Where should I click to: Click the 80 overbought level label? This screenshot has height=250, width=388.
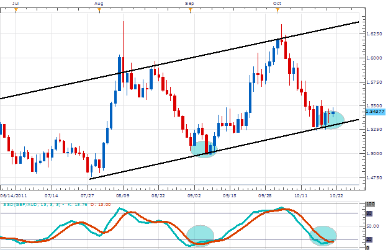(x=369, y=213)
